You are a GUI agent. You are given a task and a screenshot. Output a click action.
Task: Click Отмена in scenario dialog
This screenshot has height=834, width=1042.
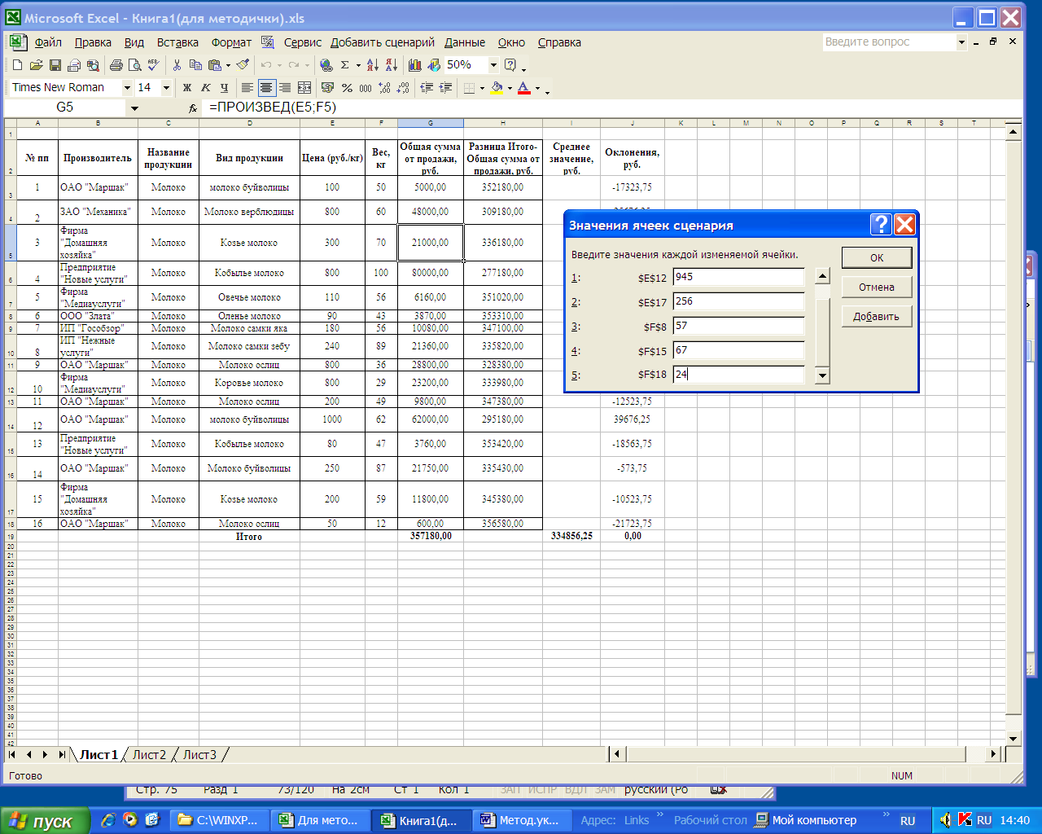point(877,287)
